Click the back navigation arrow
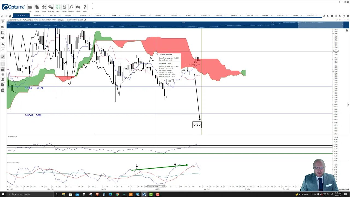The image size is (350, 197). [x=2, y=16]
